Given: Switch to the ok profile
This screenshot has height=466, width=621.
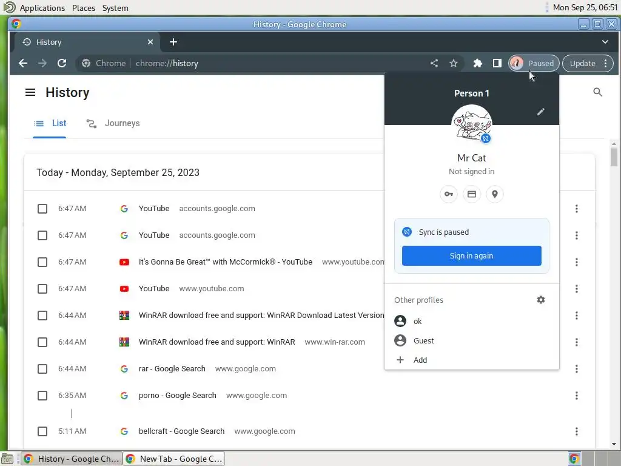Looking at the screenshot, I should pyautogui.click(x=472, y=322).
